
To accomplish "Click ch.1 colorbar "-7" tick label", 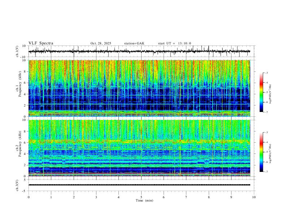I will 266,112.
